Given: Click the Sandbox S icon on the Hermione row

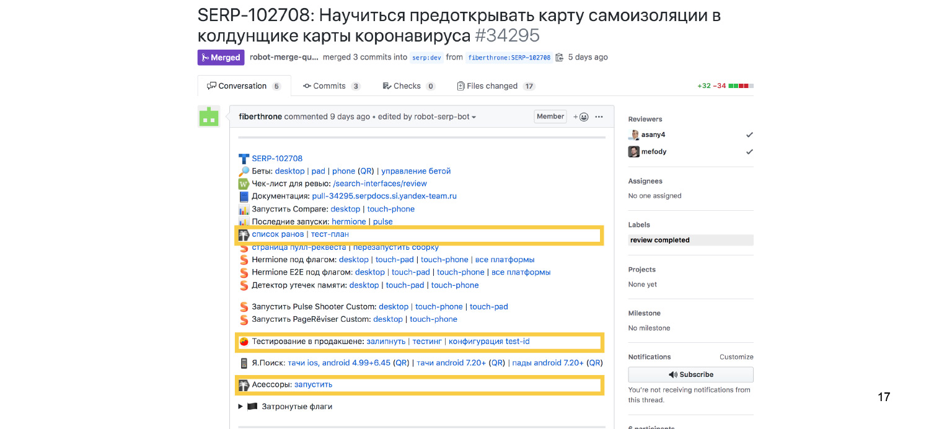Looking at the screenshot, I should pyautogui.click(x=243, y=259).
